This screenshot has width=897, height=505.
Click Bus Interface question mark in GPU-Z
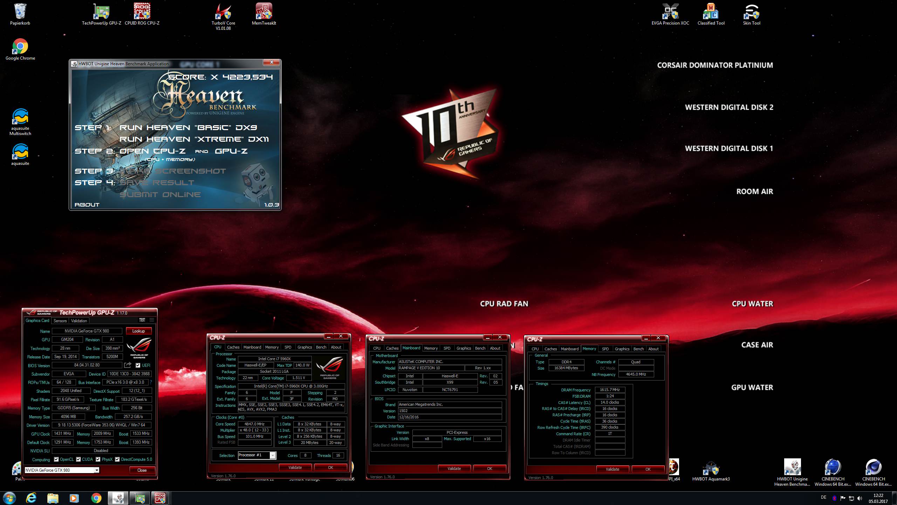coord(151,382)
